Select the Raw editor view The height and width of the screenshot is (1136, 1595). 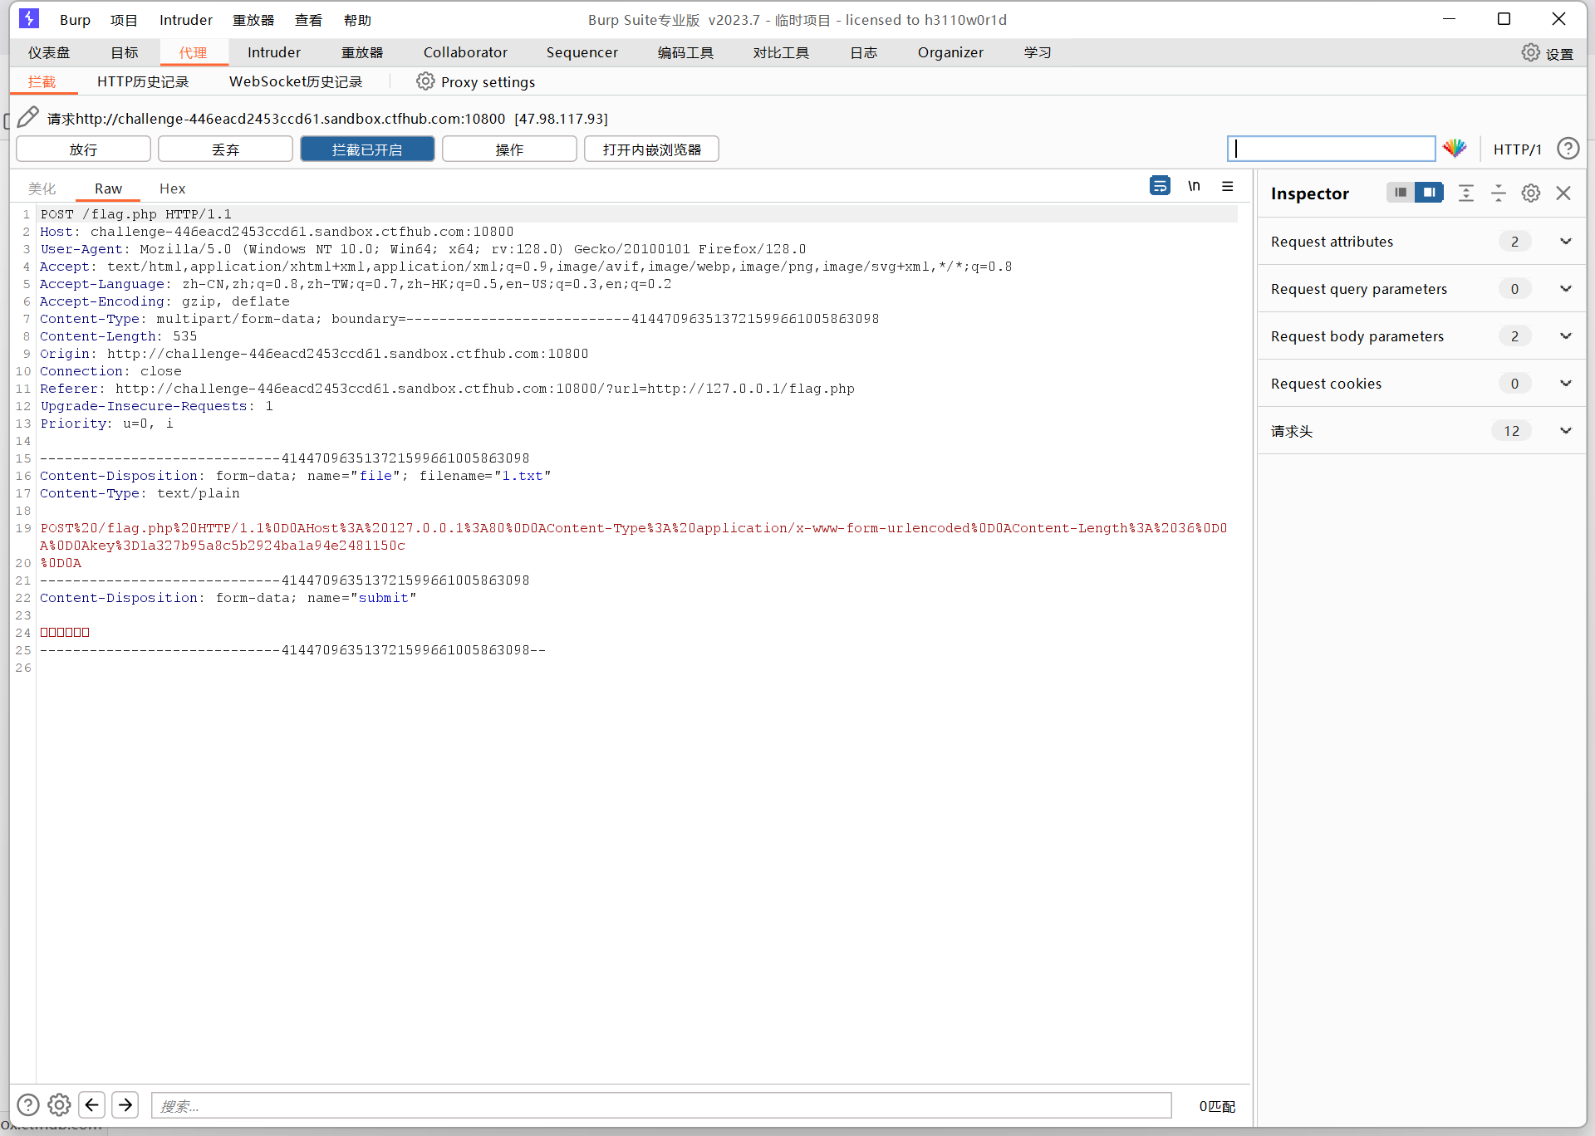[108, 189]
